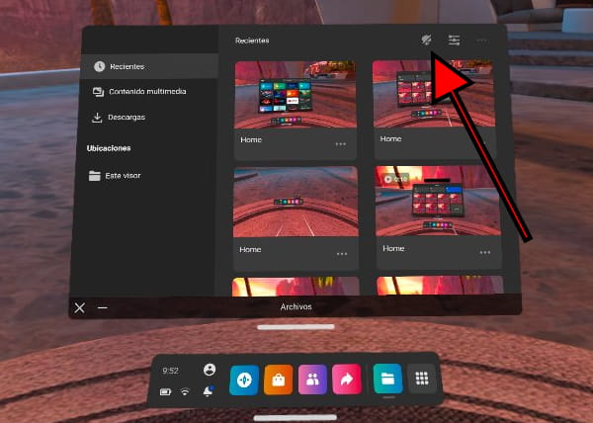Click the clock icon beside Recientes

click(99, 66)
